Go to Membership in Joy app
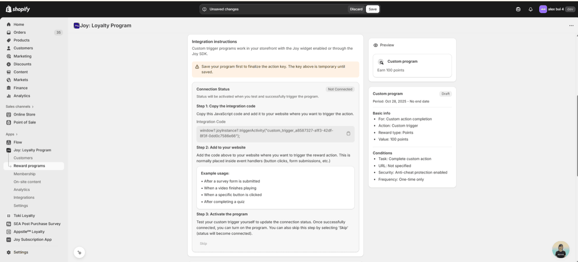The width and height of the screenshot is (578, 262). click(24, 174)
